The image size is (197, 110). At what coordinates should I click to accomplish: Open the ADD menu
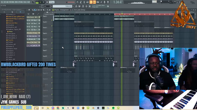(x=7, y=2)
